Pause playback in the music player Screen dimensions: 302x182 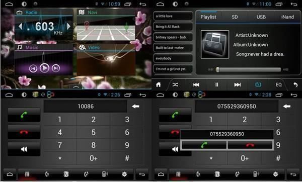[216, 84]
